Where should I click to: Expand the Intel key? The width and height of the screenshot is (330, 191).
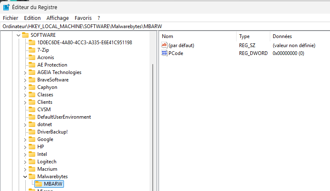click(25, 155)
